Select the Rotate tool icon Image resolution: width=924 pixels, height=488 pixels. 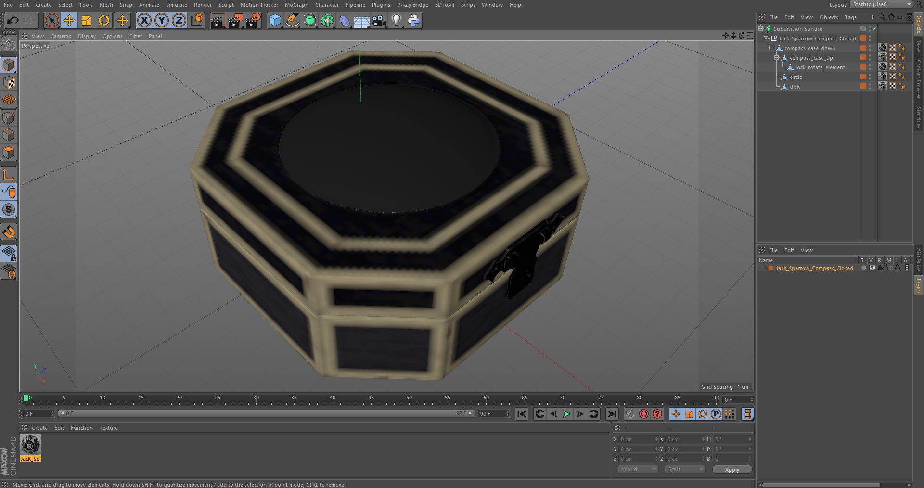click(x=104, y=20)
